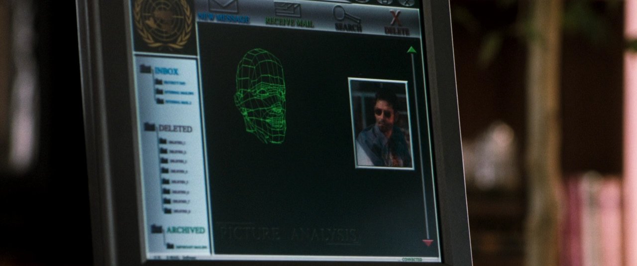This screenshot has width=637, height=266.
Task: Click the Receive Mail envelope icon
Action: 288,9
